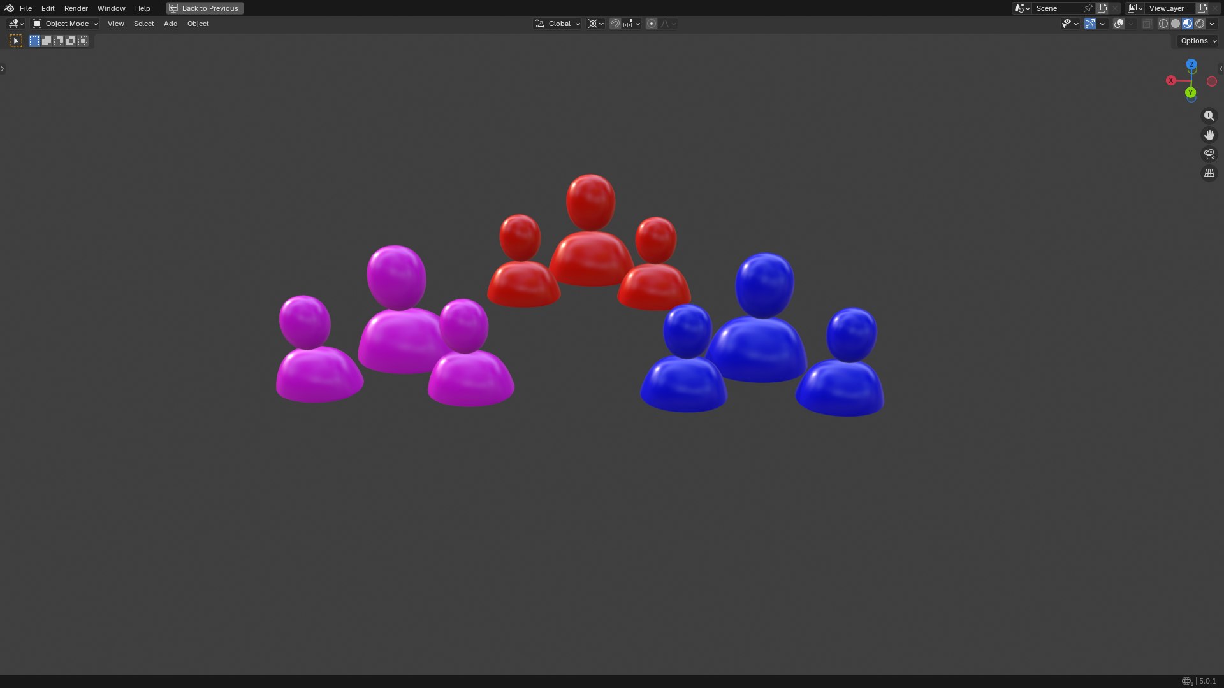Image resolution: width=1224 pixels, height=688 pixels.
Task: Open the editor type dropdown
Action: click(16, 24)
